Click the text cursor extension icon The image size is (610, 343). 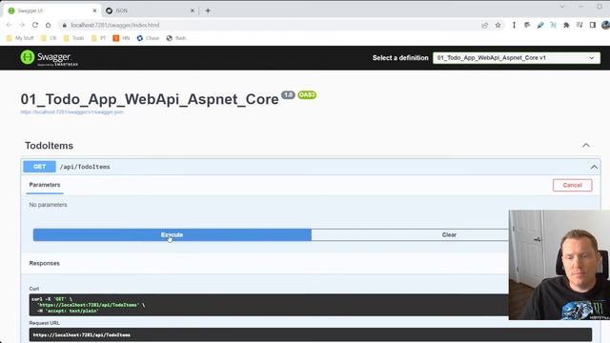(x=514, y=25)
